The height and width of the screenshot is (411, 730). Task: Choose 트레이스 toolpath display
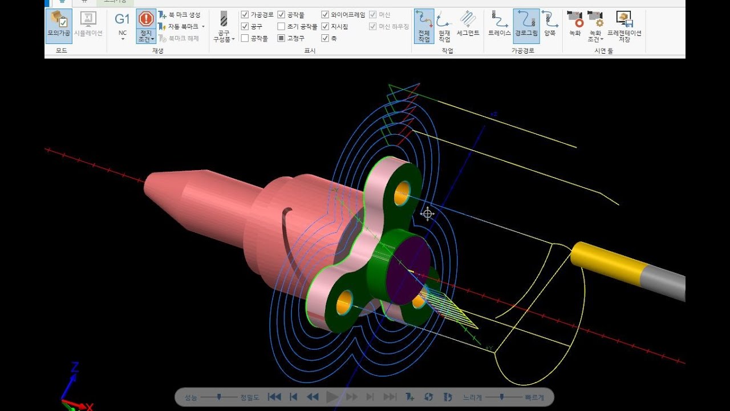(x=500, y=24)
